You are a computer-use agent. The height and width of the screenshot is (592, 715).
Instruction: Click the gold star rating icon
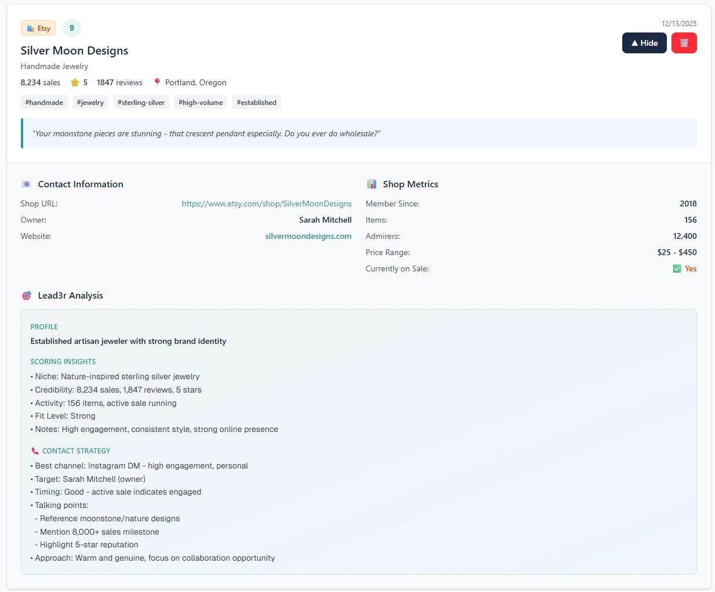pyautogui.click(x=75, y=82)
